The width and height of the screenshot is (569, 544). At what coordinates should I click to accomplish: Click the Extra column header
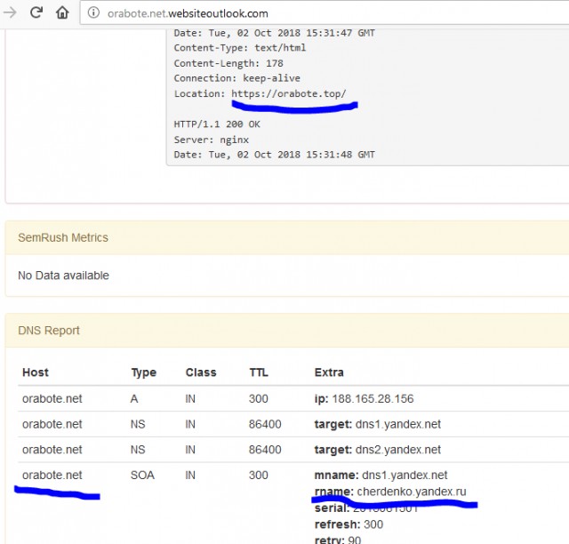tap(329, 372)
